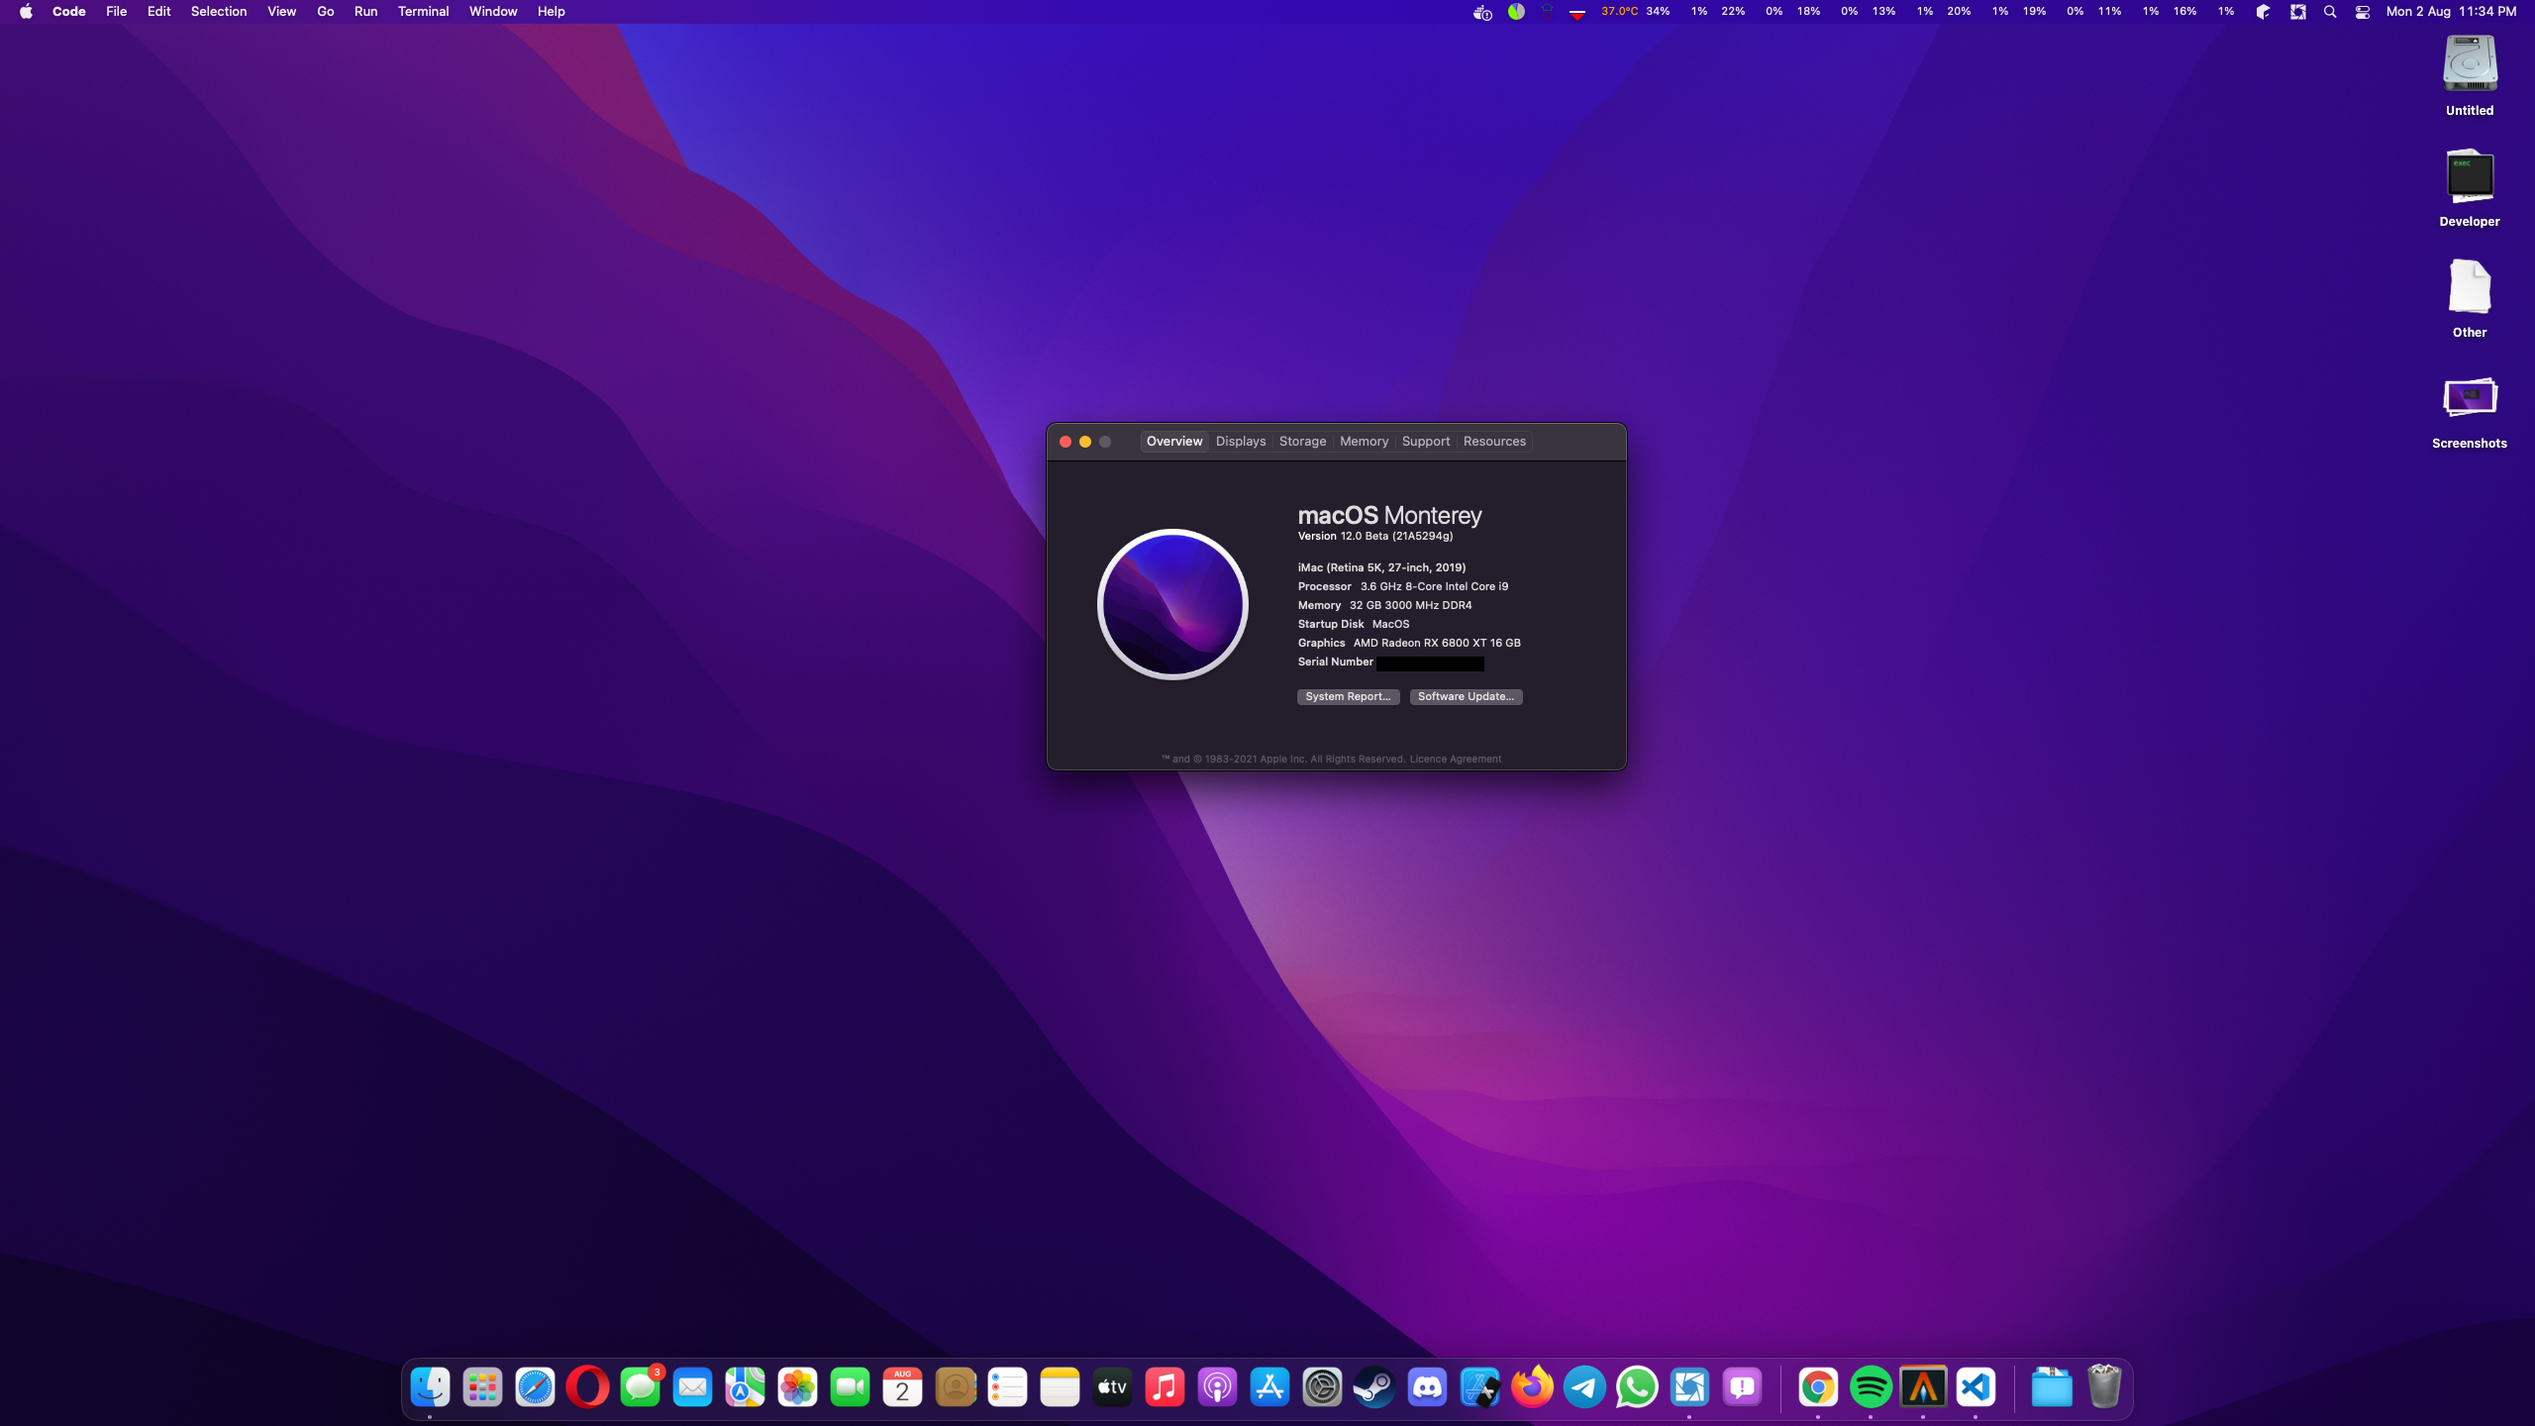Viewport: 2535px width, 1426px height.
Task: Open Spotlight search in menu bar
Action: coord(2330,12)
